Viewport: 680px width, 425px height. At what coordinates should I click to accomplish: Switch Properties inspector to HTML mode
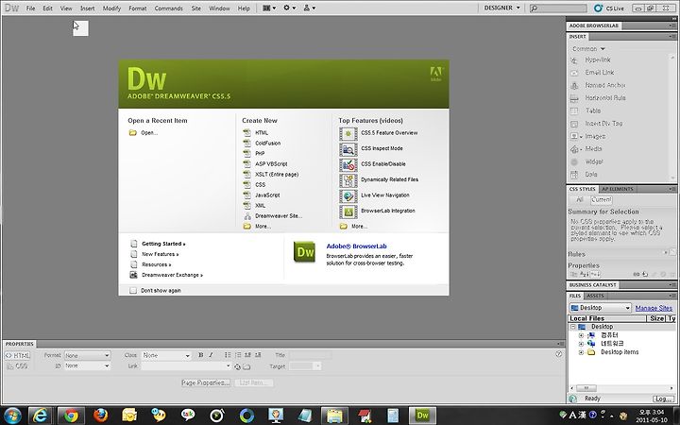[x=17, y=355]
